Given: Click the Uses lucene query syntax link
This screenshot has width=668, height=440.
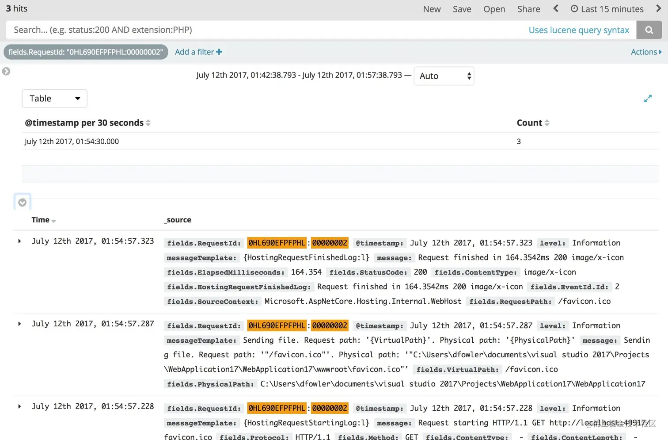Looking at the screenshot, I should (x=579, y=30).
